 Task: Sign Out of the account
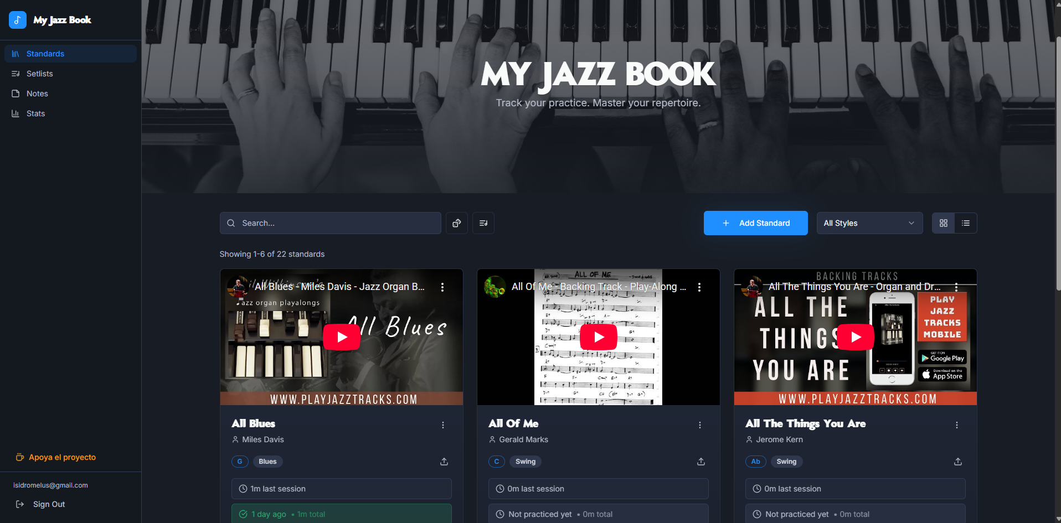48,504
